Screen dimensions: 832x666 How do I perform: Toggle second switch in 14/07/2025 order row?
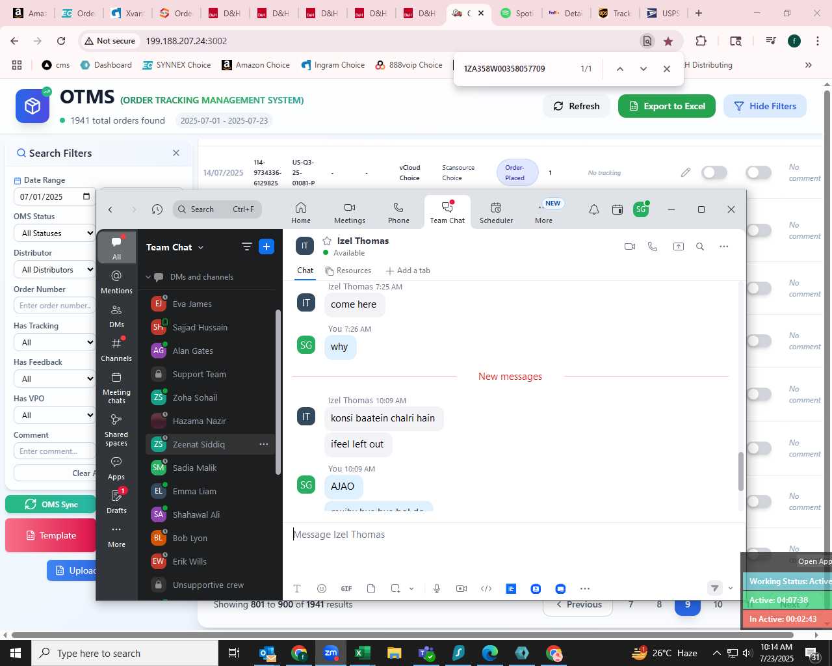click(759, 172)
